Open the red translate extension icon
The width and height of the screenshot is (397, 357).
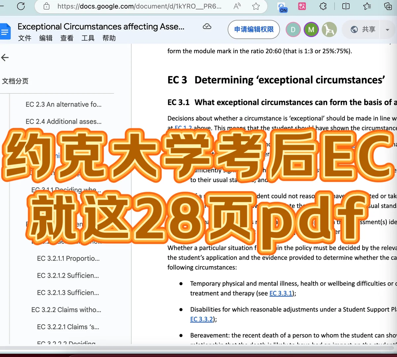302,6
